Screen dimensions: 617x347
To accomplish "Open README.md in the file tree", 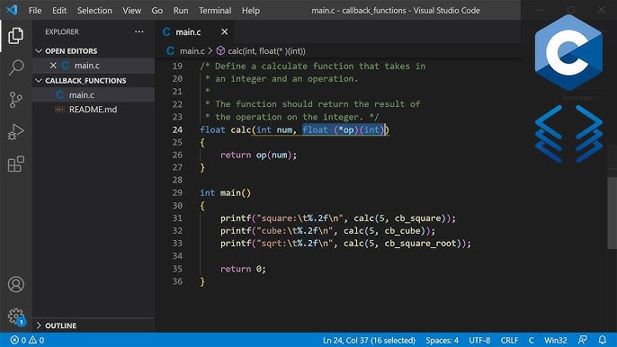I will (x=94, y=110).
